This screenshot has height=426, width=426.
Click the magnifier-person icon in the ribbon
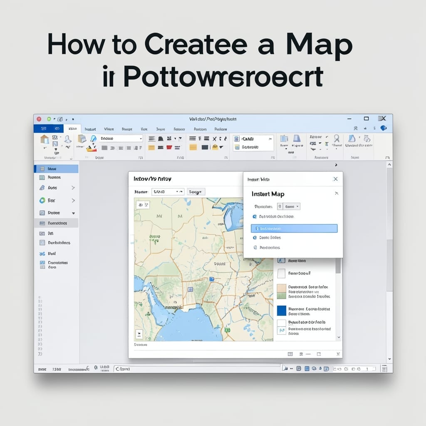click(337, 139)
